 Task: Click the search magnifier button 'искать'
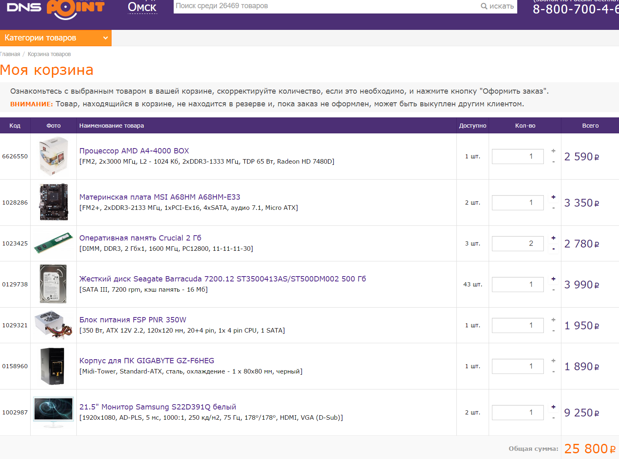pyautogui.click(x=497, y=6)
